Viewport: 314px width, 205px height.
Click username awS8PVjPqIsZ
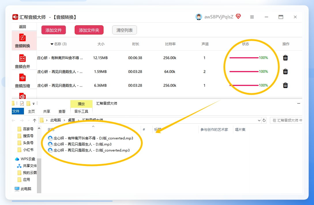point(219,17)
